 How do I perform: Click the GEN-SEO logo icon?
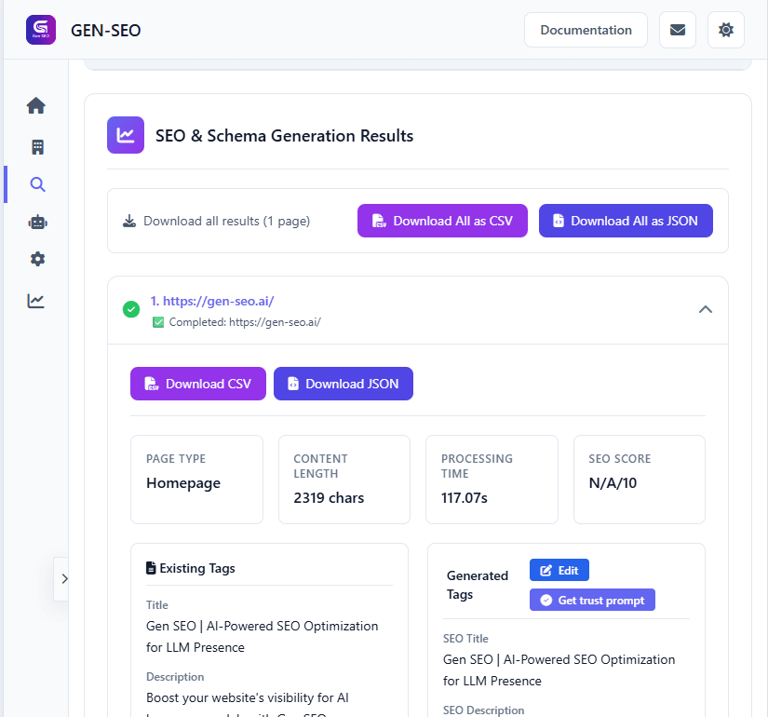pyautogui.click(x=40, y=29)
